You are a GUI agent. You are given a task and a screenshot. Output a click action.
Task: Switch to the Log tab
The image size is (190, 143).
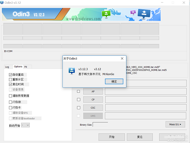[7, 67]
